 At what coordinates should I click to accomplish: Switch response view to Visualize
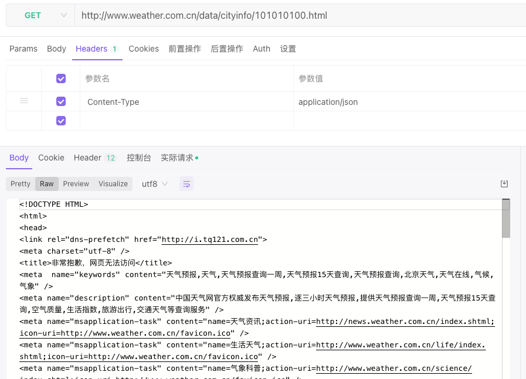(113, 184)
